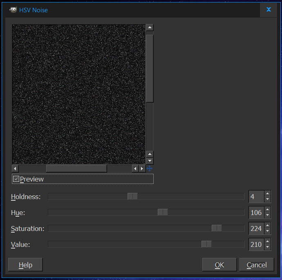
Task: Increase Holdness with the up stepper
Action: pos(267,193)
